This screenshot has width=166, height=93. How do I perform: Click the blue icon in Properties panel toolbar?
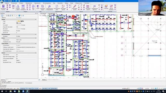point(19,16)
